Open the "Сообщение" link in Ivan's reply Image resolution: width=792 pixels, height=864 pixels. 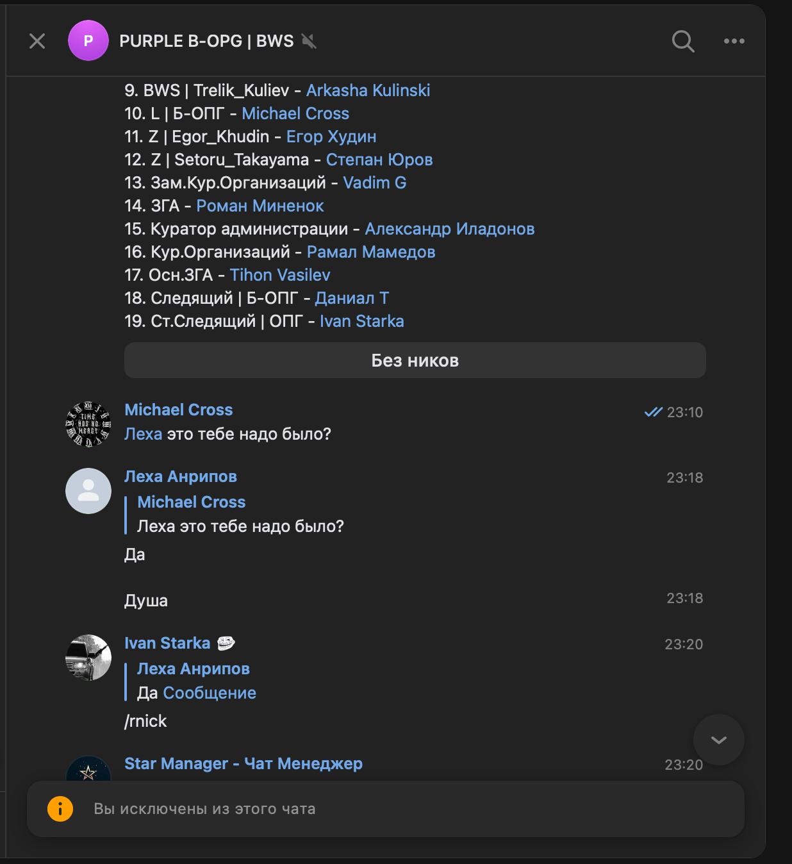click(x=210, y=693)
